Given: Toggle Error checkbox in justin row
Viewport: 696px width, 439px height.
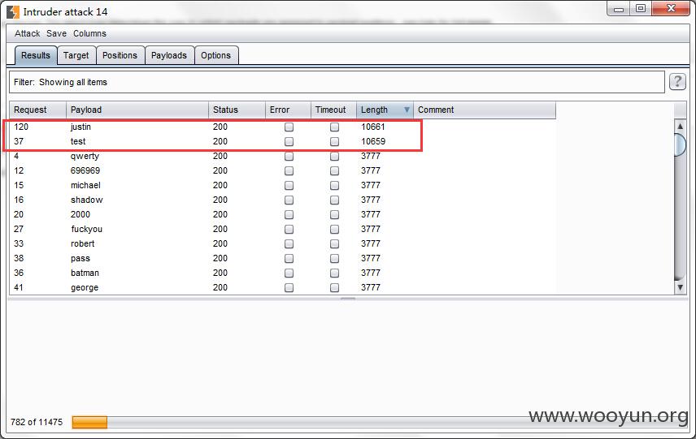Looking at the screenshot, I should [x=289, y=127].
